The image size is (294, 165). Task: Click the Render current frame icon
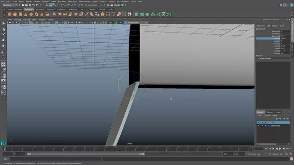pos(112,5)
